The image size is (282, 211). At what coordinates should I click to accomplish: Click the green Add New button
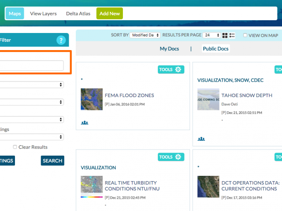coord(110,14)
